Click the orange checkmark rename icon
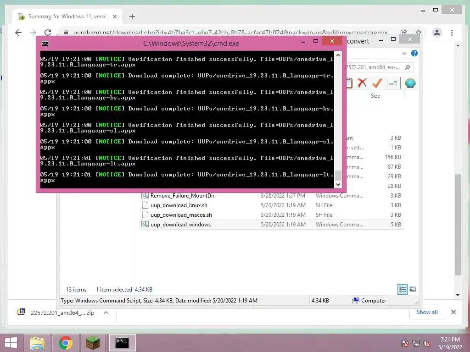The width and height of the screenshot is (470, 352). tap(377, 83)
